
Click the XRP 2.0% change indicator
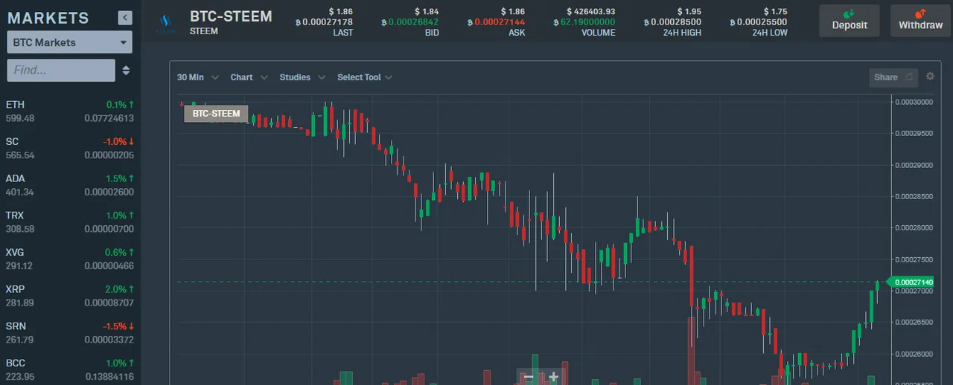[119, 289]
